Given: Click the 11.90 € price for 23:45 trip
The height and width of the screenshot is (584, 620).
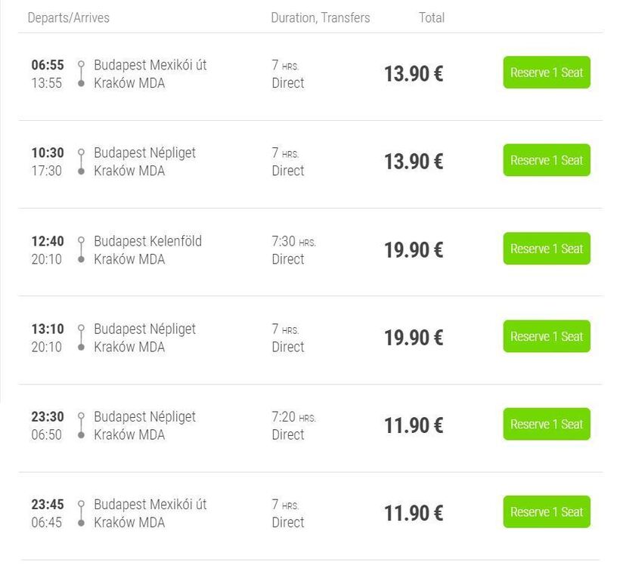Looking at the screenshot, I should tap(413, 514).
